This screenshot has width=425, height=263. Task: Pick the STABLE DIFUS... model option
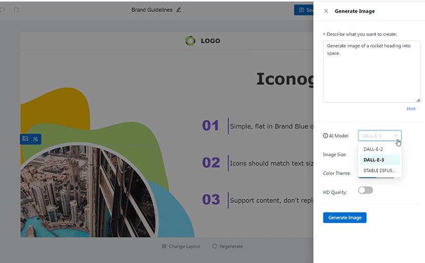pyautogui.click(x=379, y=171)
